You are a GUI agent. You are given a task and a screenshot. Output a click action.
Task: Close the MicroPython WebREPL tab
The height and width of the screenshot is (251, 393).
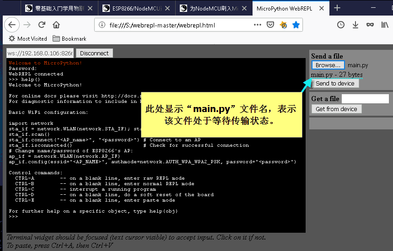(322, 8)
